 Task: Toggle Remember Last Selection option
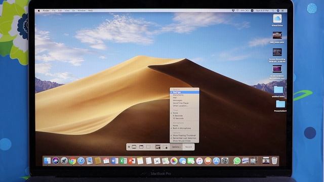tap(184, 138)
